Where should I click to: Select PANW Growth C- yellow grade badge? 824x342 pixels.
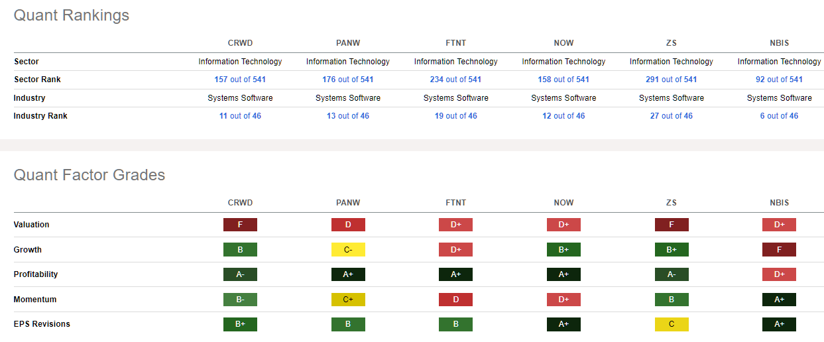click(348, 250)
